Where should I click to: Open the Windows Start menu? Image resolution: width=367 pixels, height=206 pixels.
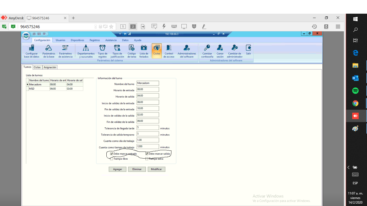pos(355,19)
